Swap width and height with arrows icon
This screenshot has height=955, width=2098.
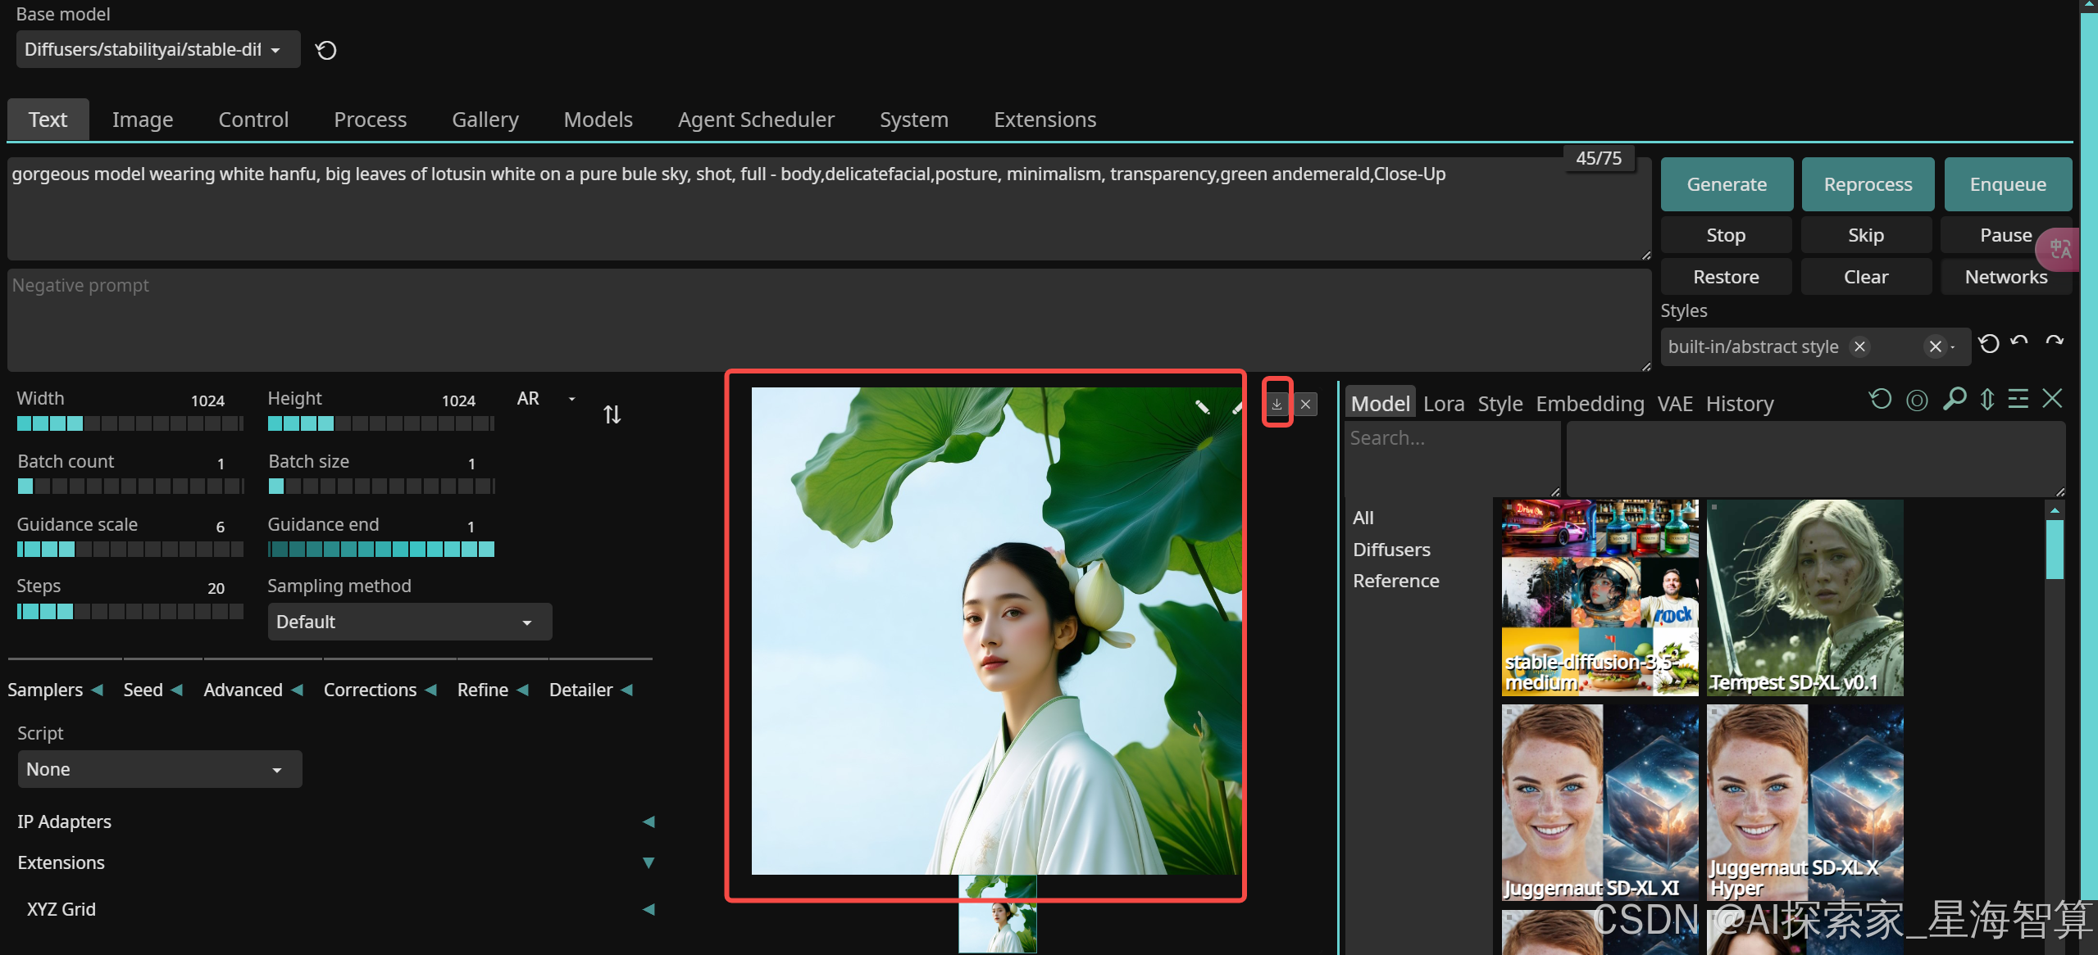point(612,414)
